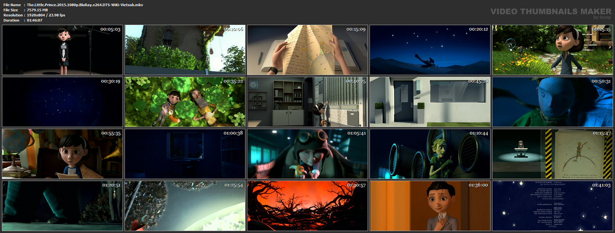This screenshot has width=615, height=233.
Task: Click the 'File Size' label in header
Action: [x=11, y=10]
